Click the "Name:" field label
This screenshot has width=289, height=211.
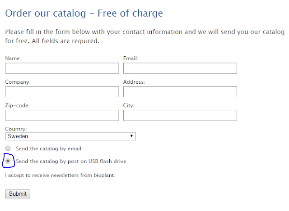pos(13,58)
